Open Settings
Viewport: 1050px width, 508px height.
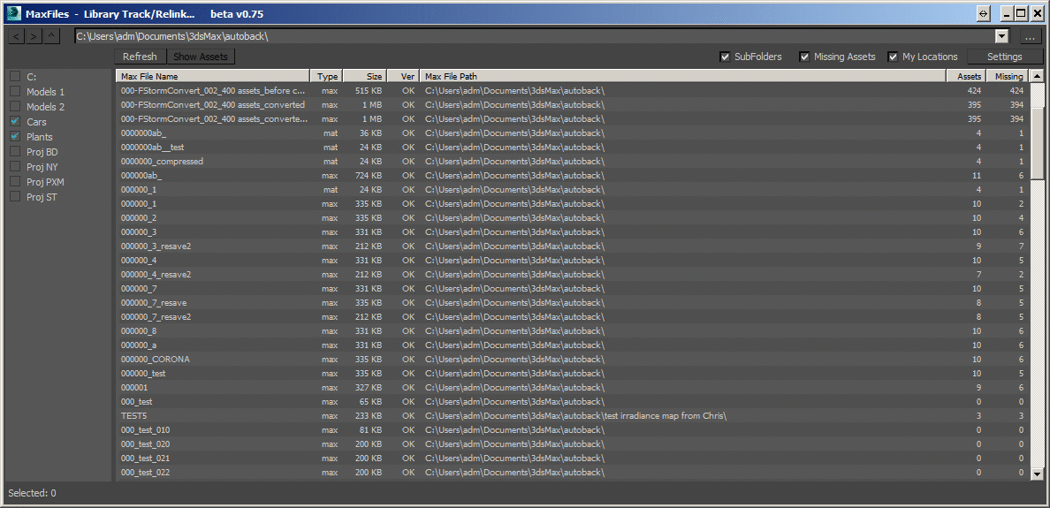point(1004,57)
